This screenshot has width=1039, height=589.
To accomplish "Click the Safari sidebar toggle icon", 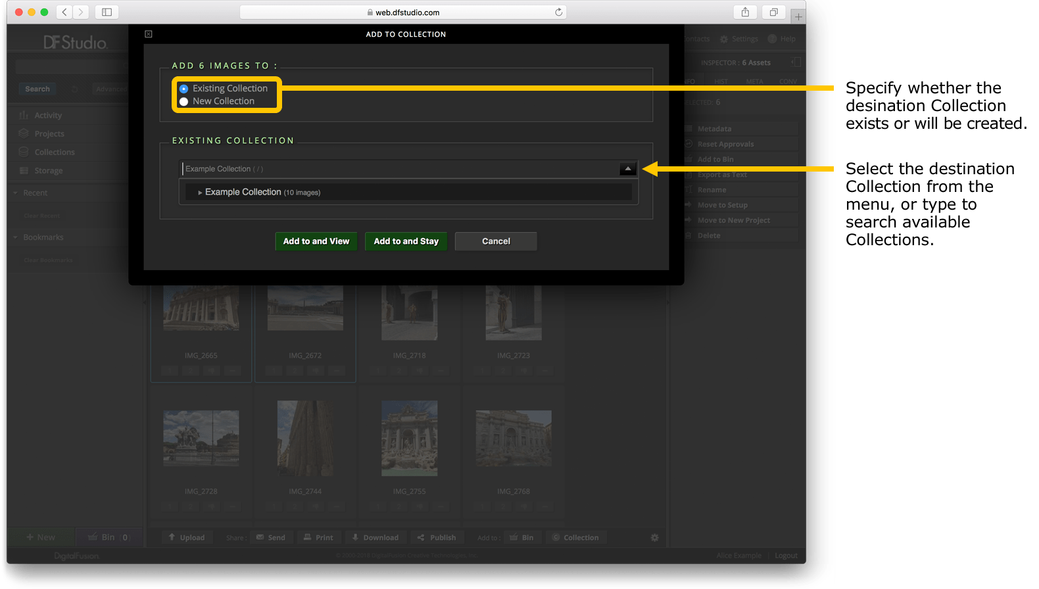I will (107, 12).
